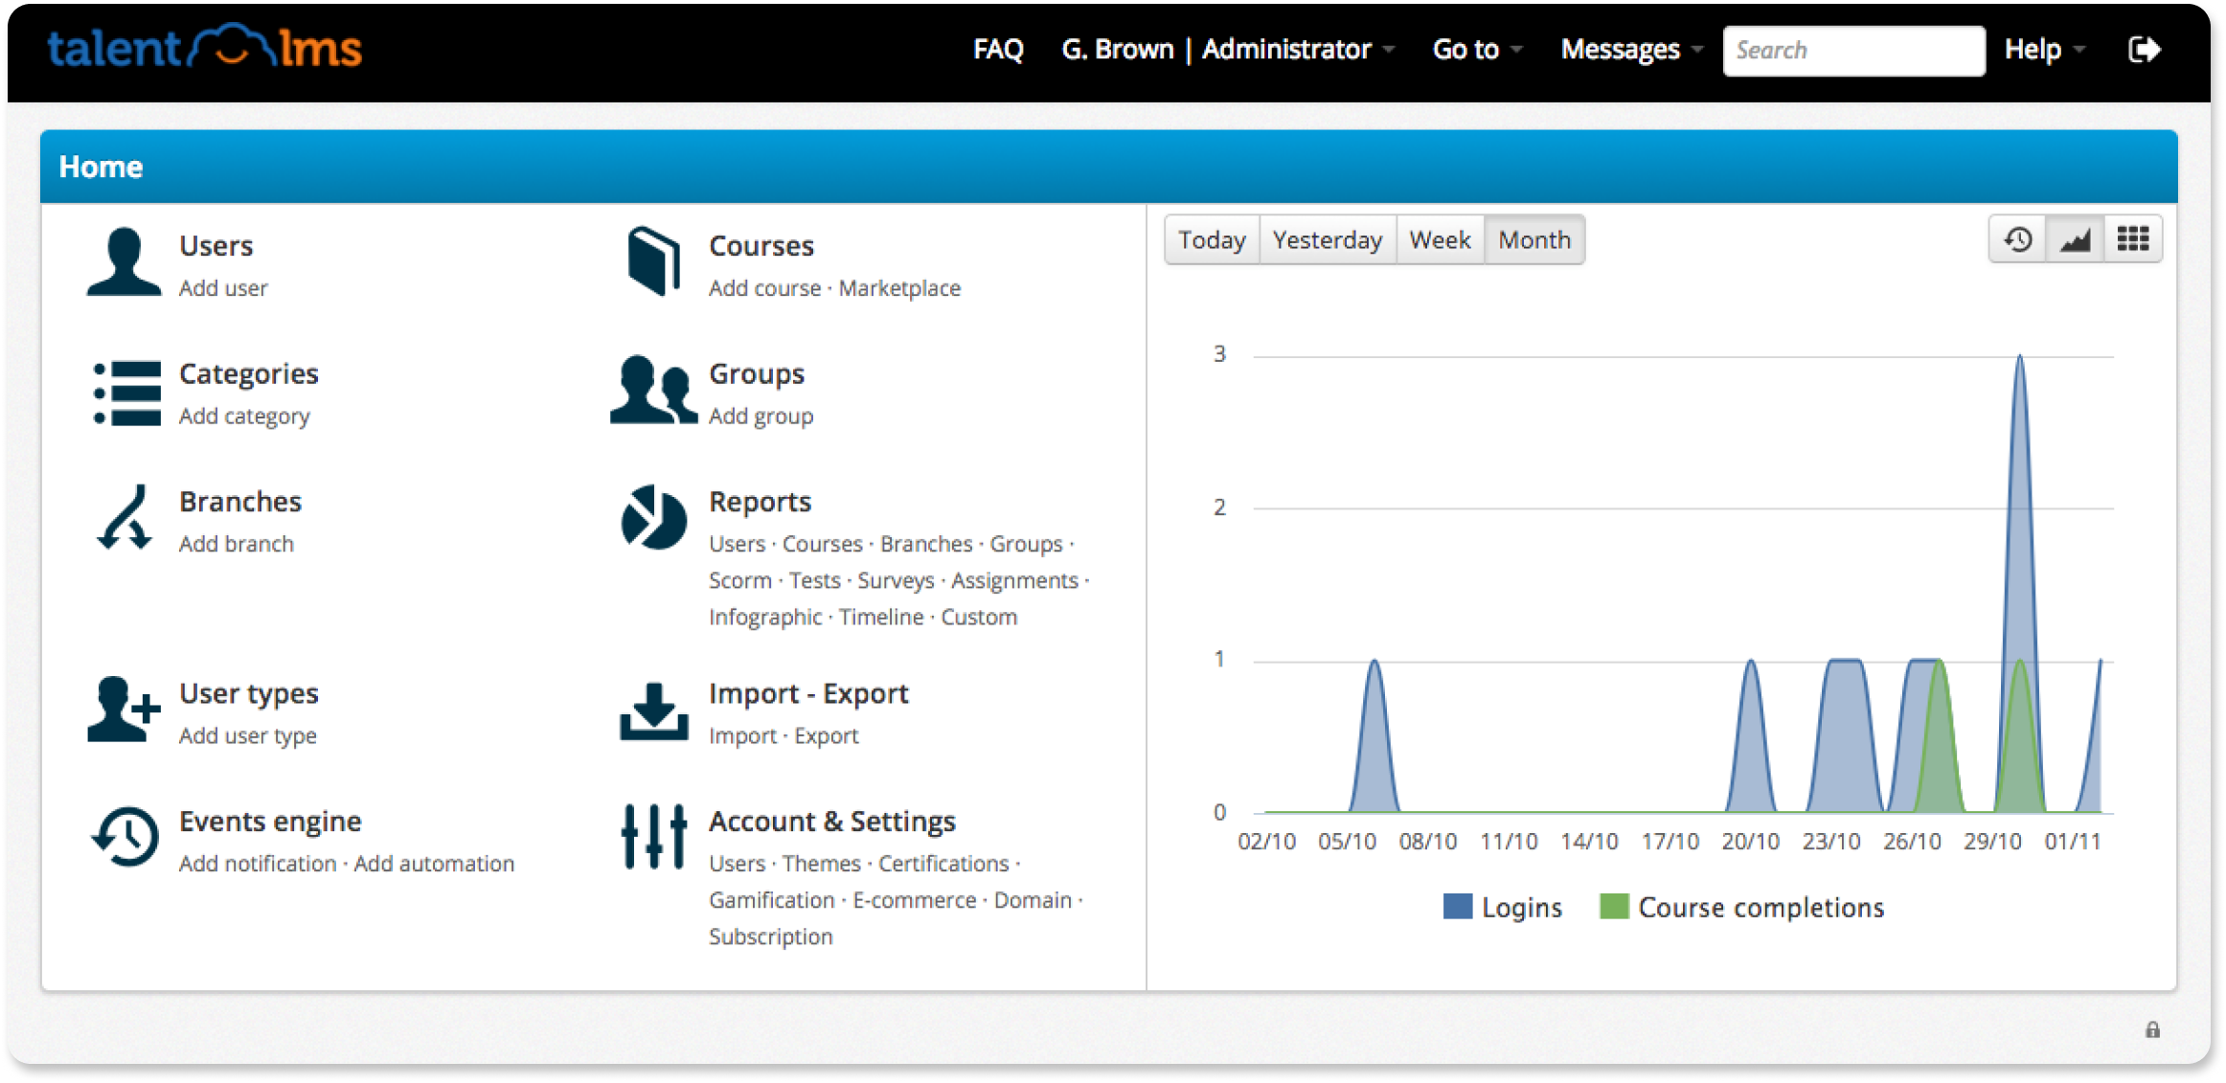The width and height of the screenshot is (2226, 1083).
Task: Open Tests reports link
Action: 814,581
